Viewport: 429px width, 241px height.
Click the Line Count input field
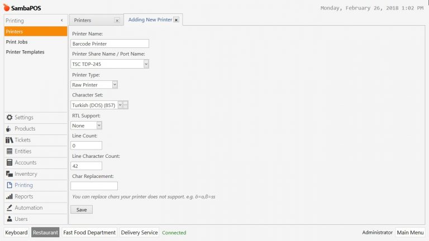86,146
